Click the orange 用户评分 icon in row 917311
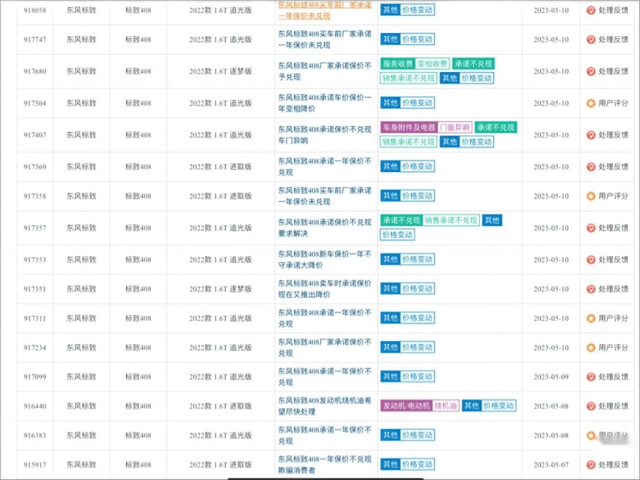The height and width of the screenshot is (480, 640). (590, 318)
